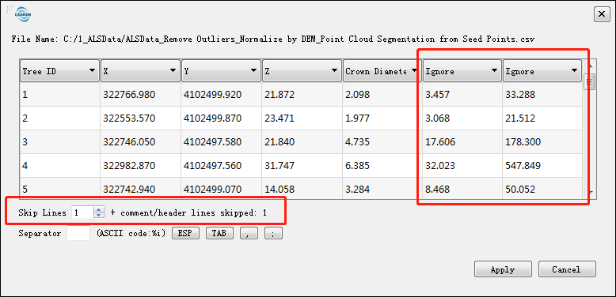Select crown diameter cell 3.284
This screenshot has width=616, height=297.
(382, 188)
